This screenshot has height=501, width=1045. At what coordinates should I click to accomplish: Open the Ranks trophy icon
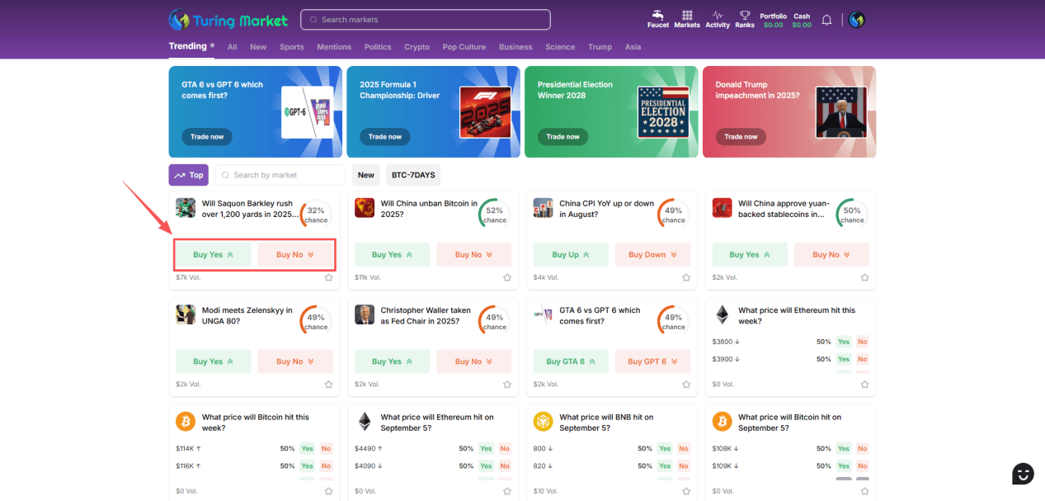pyautogui.click(x=745, y=19)
